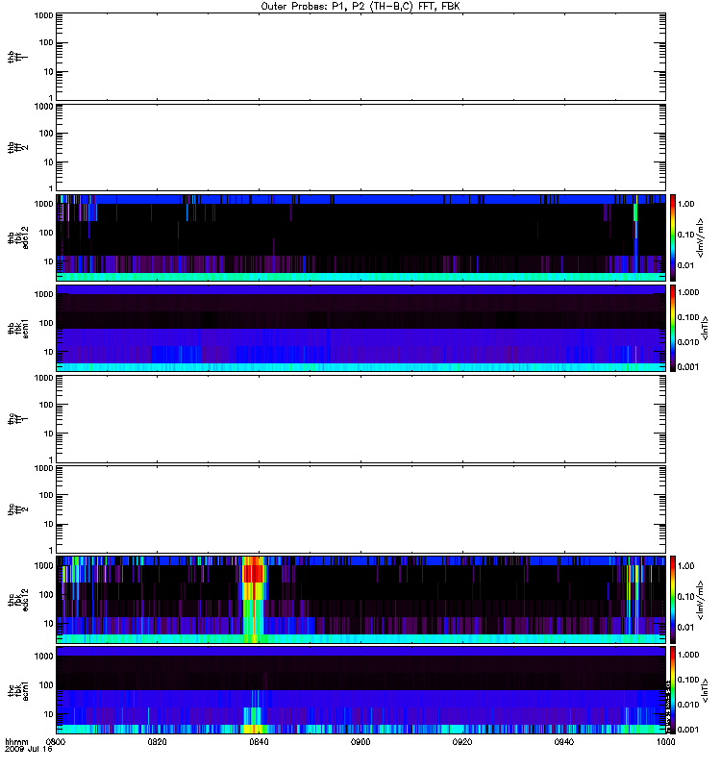
Task: Click the empty thc fff 2 plot panel
Action: [360, 509]
